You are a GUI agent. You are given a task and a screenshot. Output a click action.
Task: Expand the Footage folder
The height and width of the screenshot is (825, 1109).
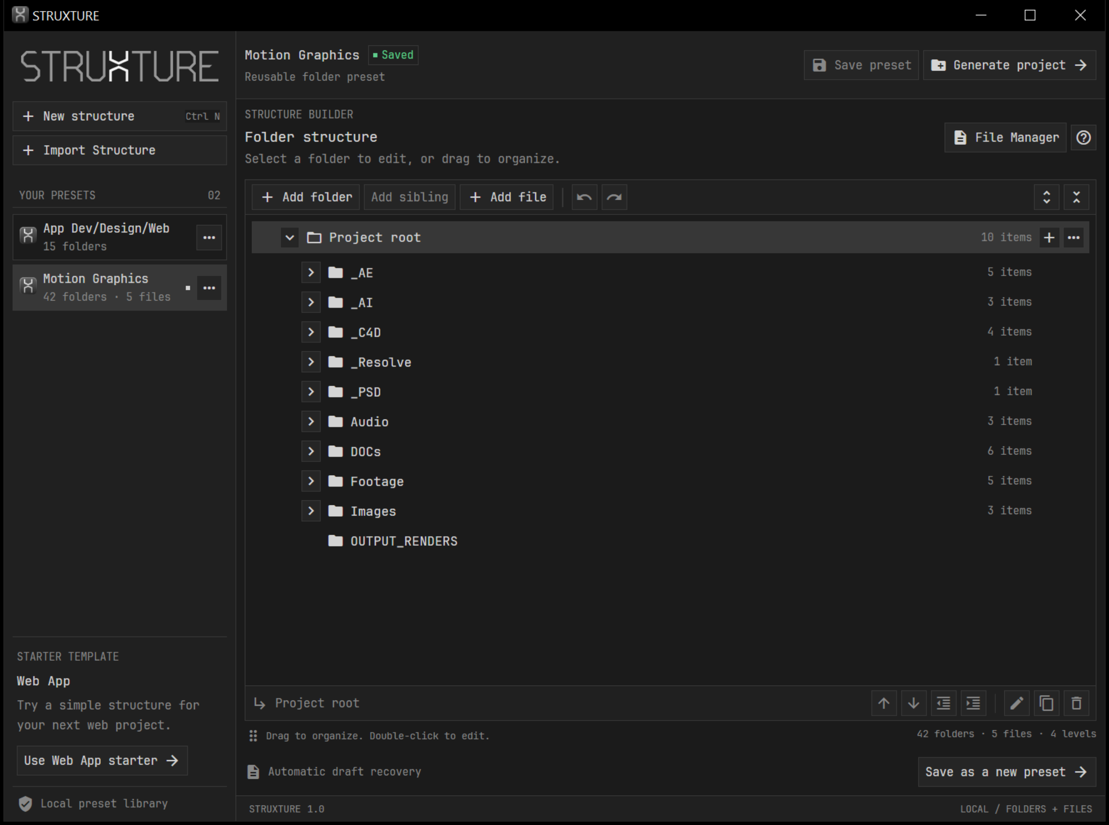click(x=311, y=481)
